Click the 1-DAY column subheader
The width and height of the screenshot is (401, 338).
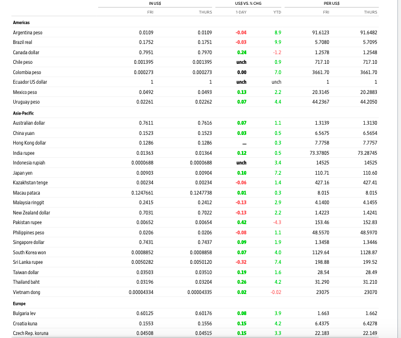241,12
